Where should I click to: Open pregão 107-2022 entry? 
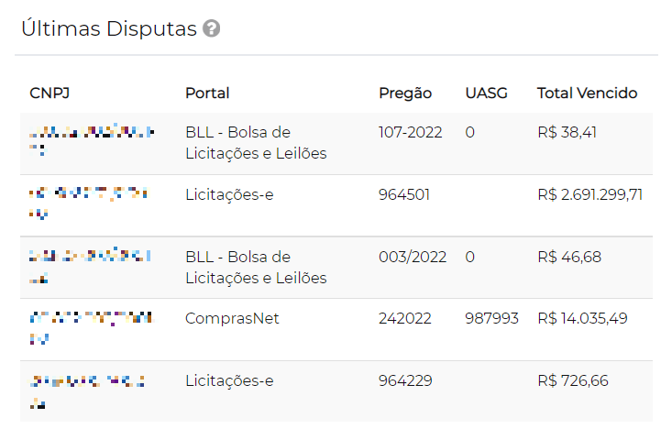click(x=410, y=133)
